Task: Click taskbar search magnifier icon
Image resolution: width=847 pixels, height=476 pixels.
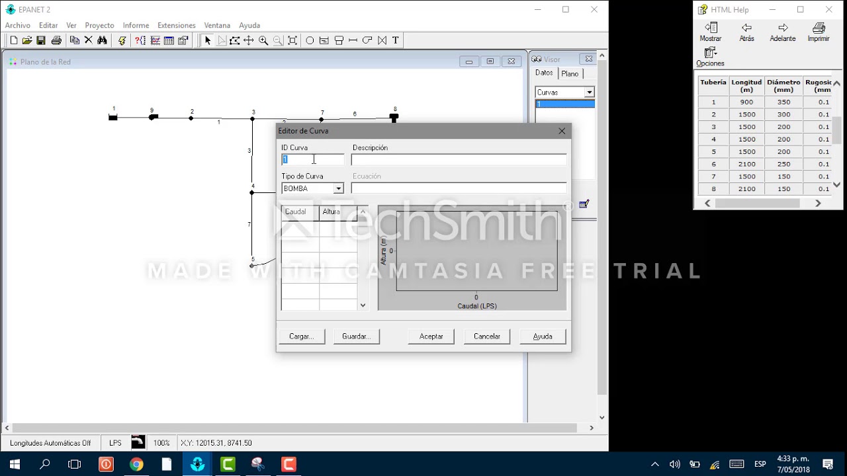Action: (x=45, y=464)
